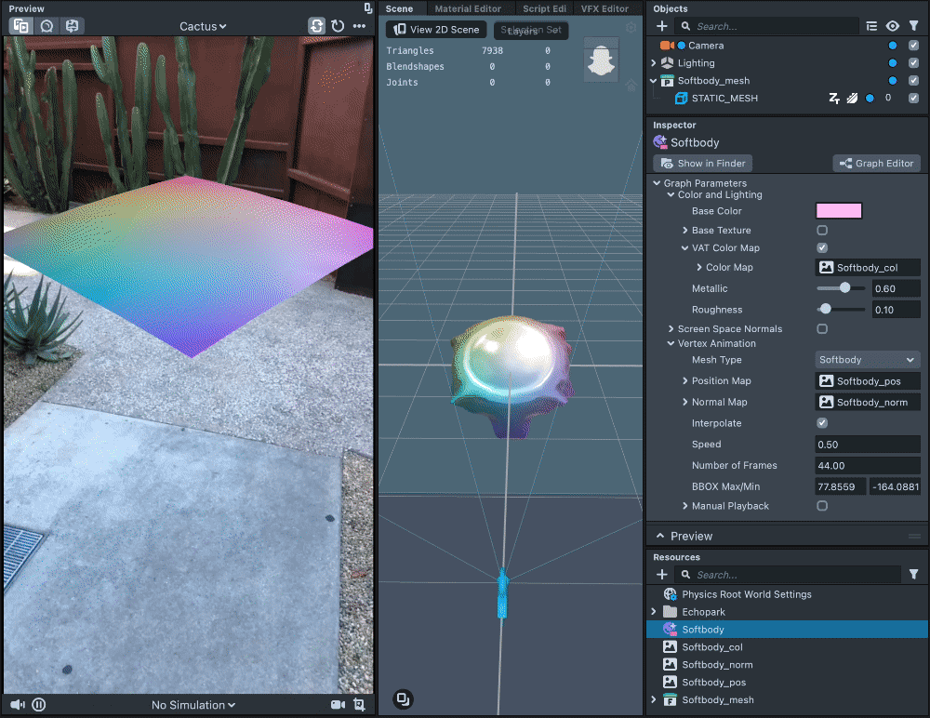Image resolution: width=930 pixels, height=718 pixels.
Task: Pause the preview playback
Action: click(x=38, y=705)
